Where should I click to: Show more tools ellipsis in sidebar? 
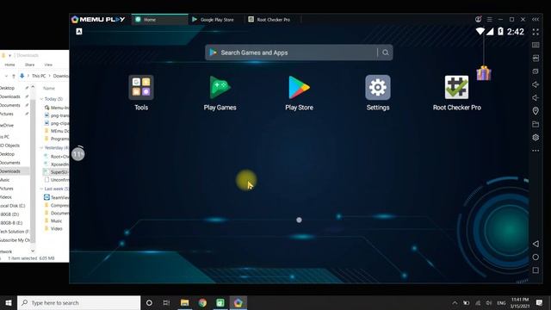pyautogui.click(x=536, y=151)
